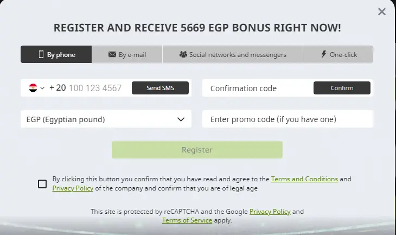
Task: Click the Egyptian flag icon
Action: 33,88
